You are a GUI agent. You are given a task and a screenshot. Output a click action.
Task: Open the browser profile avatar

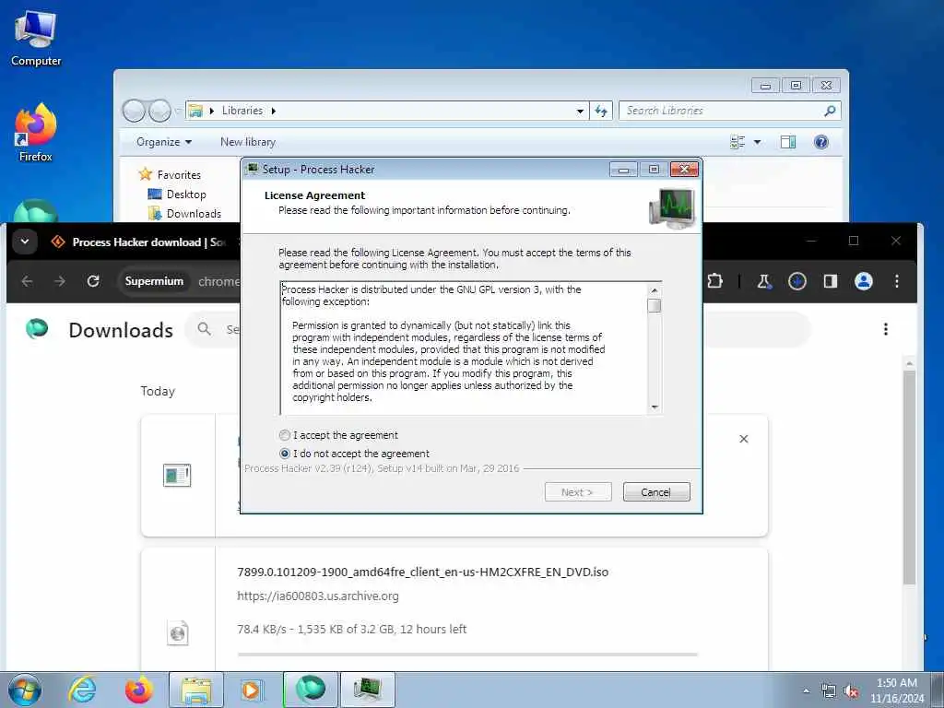863,281
